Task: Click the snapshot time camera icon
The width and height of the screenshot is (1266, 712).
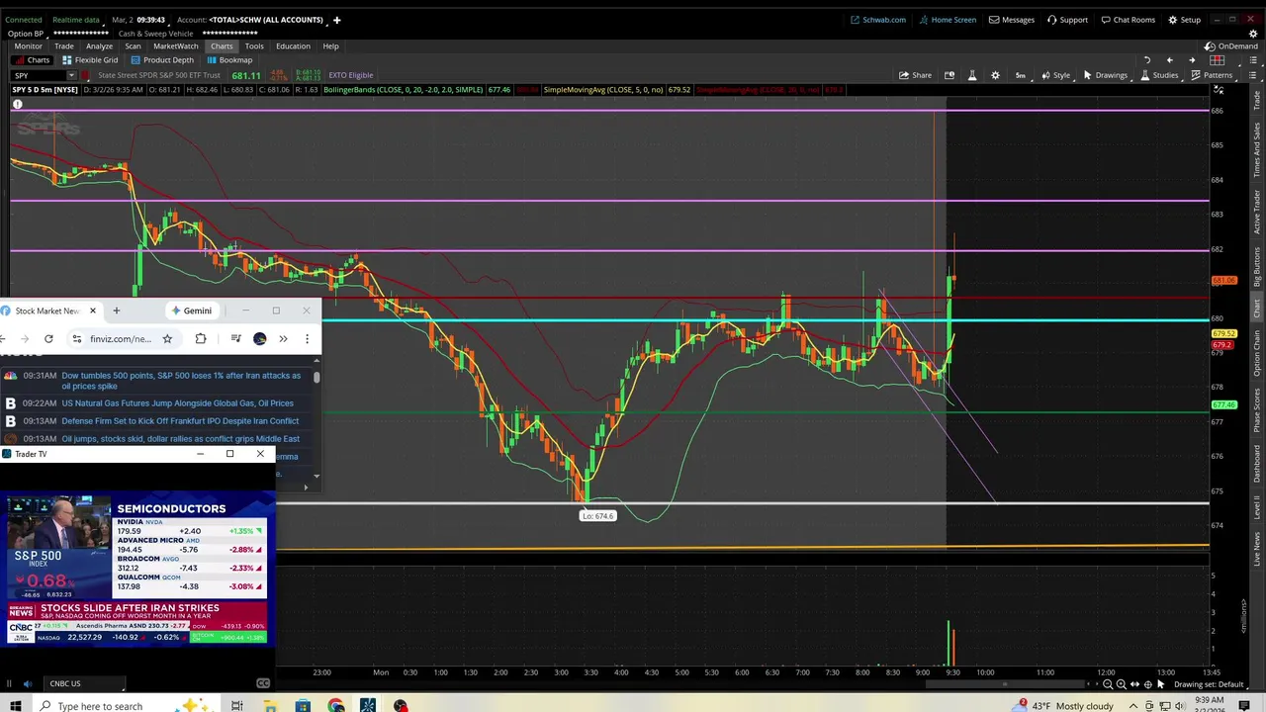Action: pos(949,75)
